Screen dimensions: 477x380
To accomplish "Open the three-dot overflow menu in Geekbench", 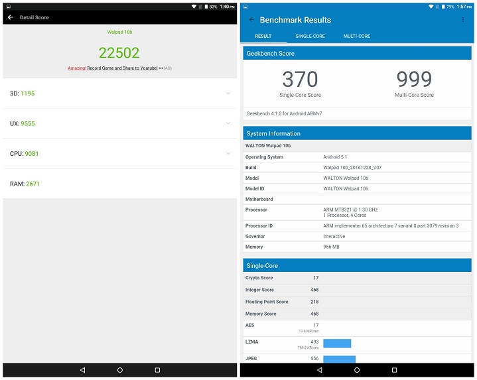I will click(462, 20).
